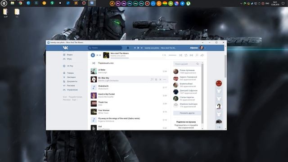288x162 pixels.
Task: Click the Lil Bebe cover thumbnail
Action: [94, 71]
